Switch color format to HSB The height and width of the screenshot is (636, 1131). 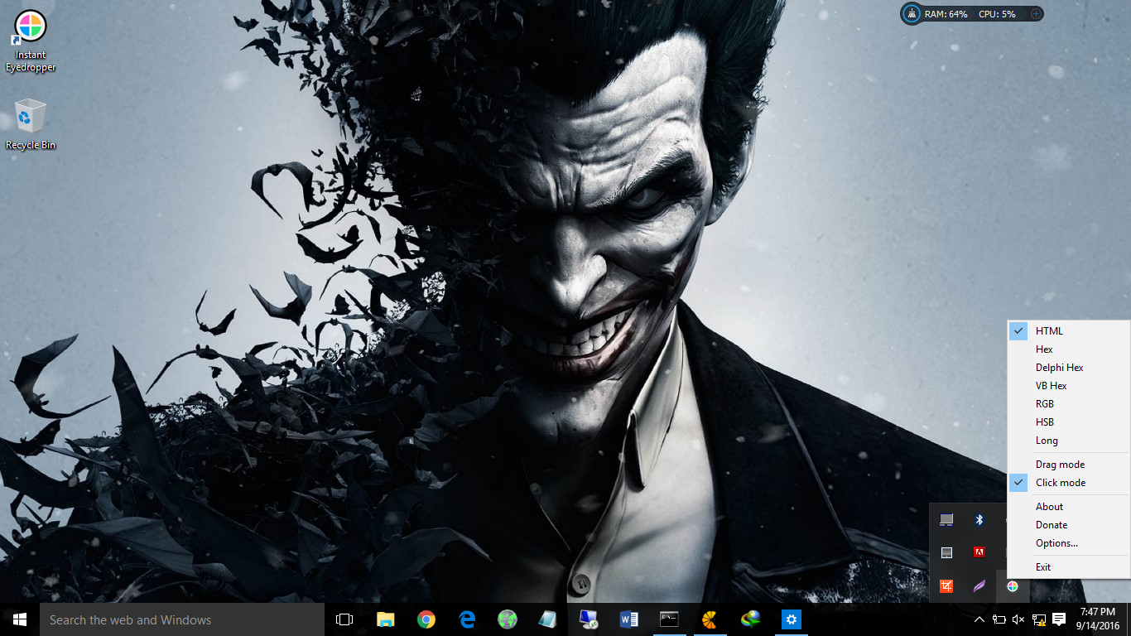click(1068, 422)
